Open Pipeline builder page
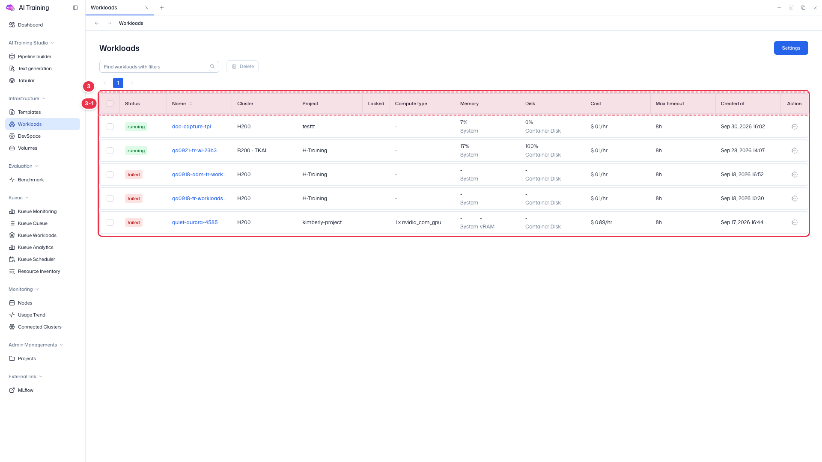822x462 pixels. click(42, 56)
